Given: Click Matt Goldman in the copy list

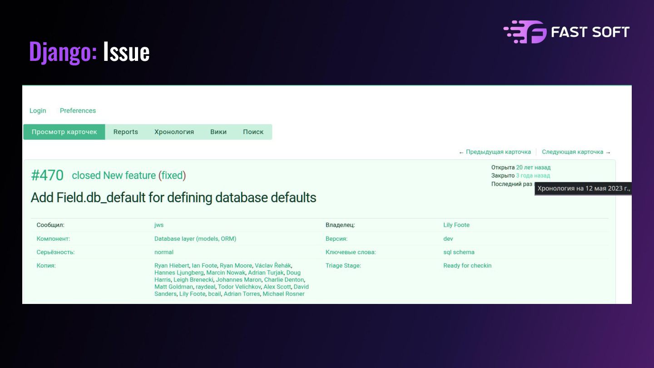Looking at the screenshot, I should 173,287.
